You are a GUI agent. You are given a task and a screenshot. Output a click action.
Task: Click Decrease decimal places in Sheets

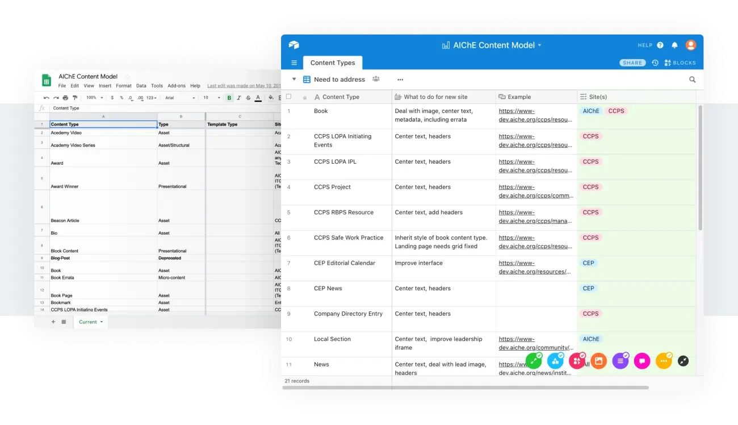pos(131,98)
